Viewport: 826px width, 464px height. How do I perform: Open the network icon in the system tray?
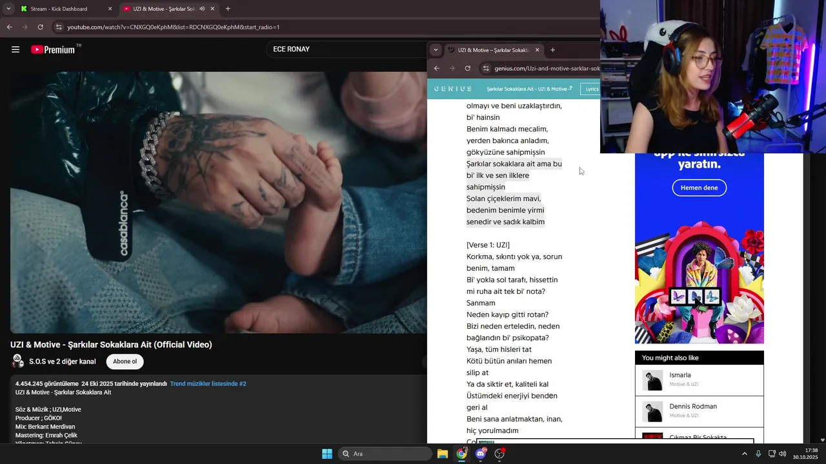(x=772, y=454)
